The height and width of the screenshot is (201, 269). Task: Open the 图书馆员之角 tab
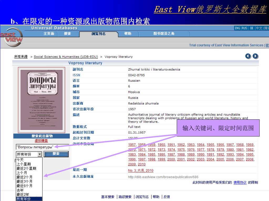pos(164,34)
